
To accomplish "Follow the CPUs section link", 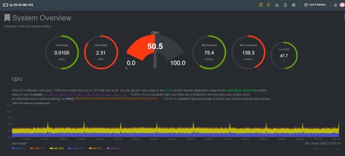I will 169,90.
